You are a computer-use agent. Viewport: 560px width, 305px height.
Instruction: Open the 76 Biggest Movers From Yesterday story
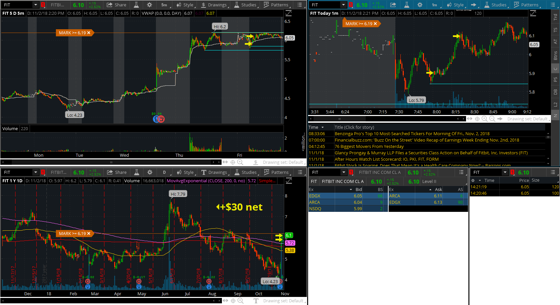[369, 147]
